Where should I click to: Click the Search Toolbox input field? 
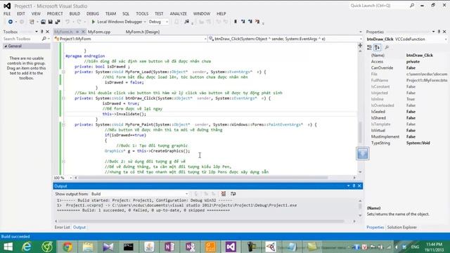(22, 39)
